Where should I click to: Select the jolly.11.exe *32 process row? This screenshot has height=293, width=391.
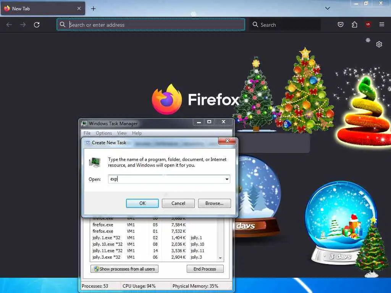pos(153,251)
